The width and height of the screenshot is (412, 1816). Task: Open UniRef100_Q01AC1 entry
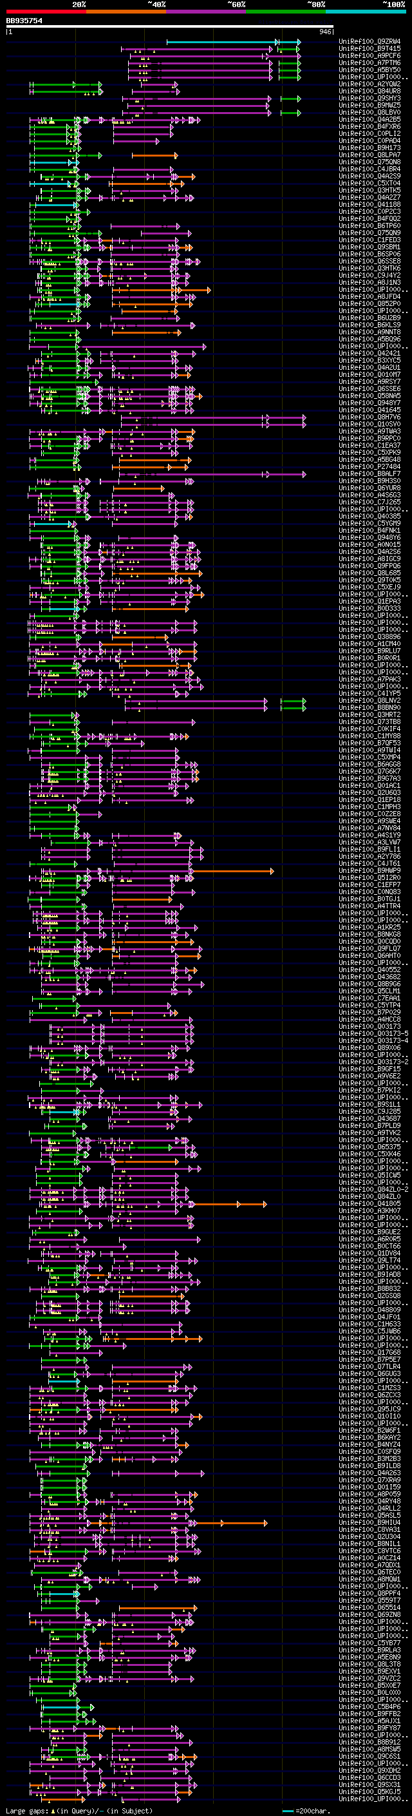(370, 785)
